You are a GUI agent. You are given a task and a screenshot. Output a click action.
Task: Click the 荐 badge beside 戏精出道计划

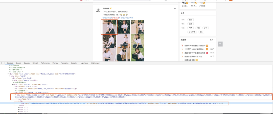196,60
